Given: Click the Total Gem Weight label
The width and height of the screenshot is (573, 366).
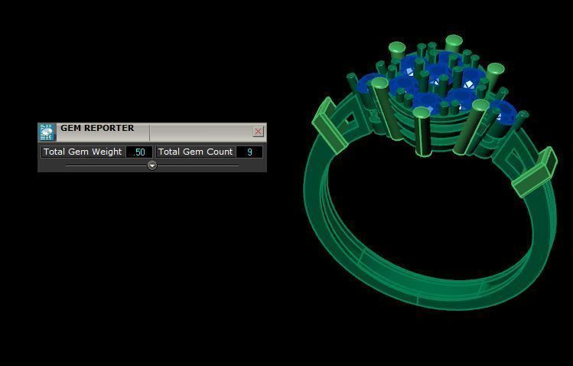Looking at the screenshot, I should [x=83, y=152].
